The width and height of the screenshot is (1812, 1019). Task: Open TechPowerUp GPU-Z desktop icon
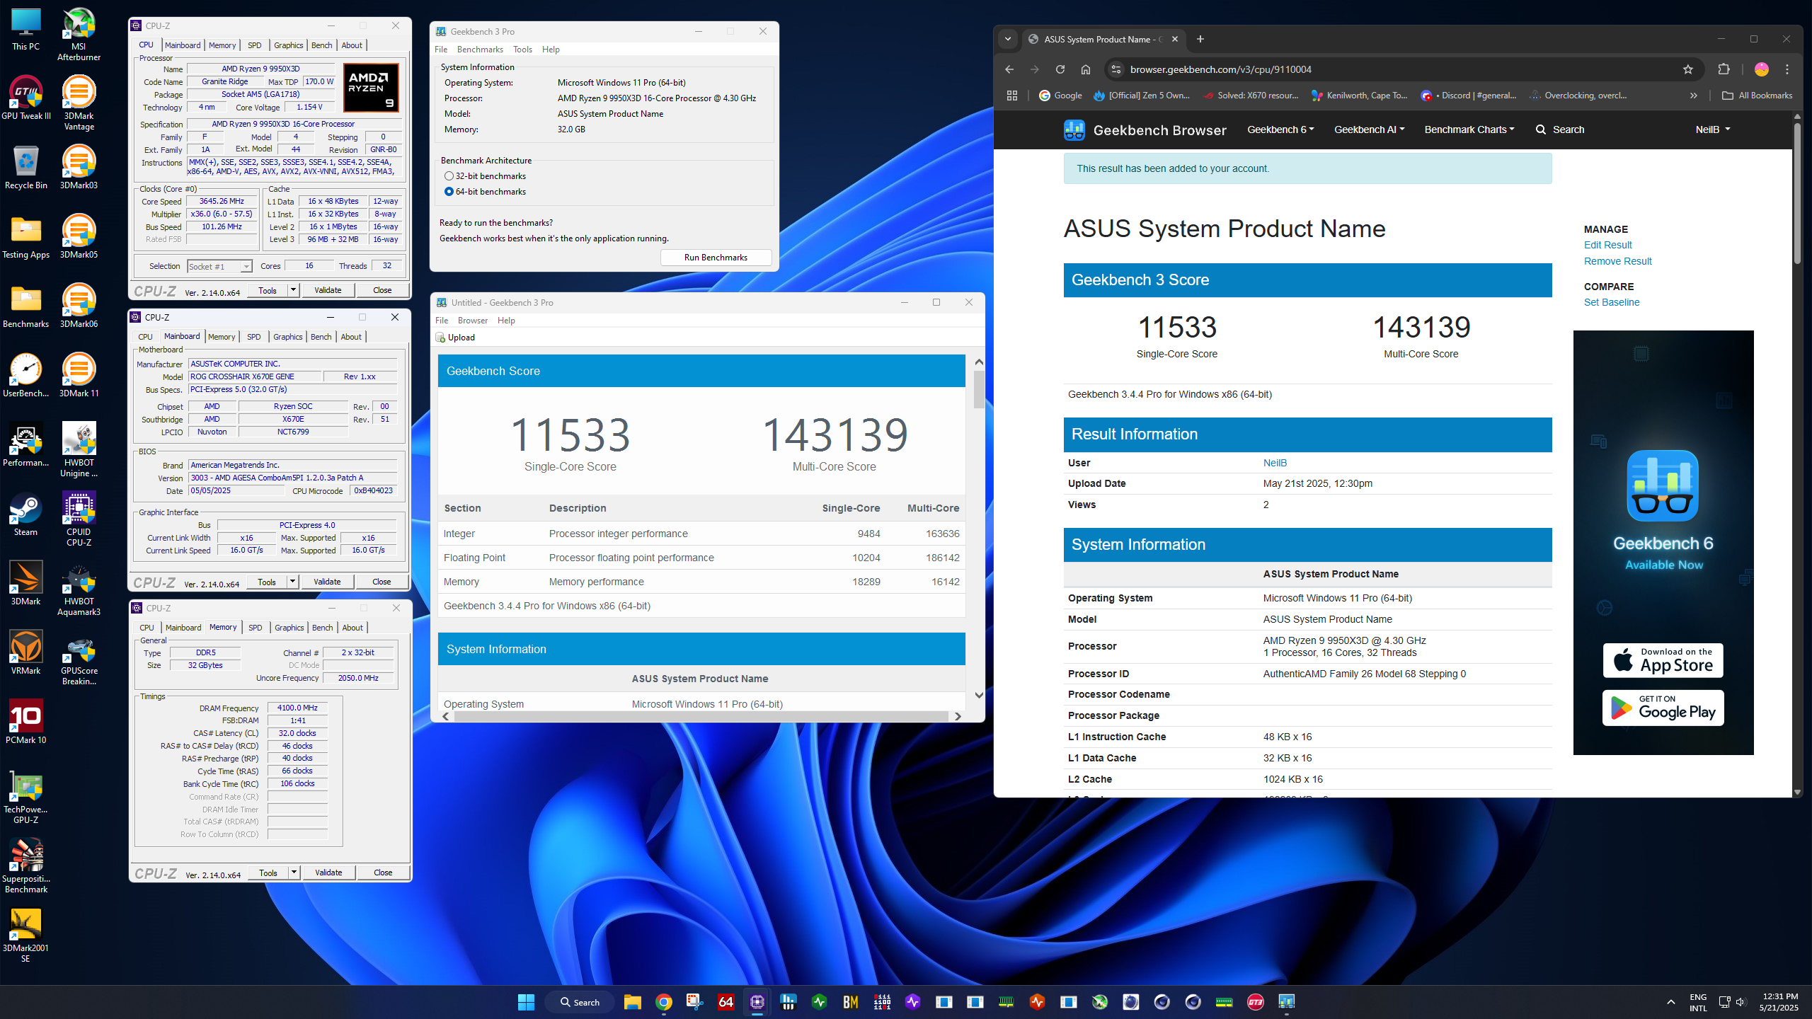coord(26,796)
